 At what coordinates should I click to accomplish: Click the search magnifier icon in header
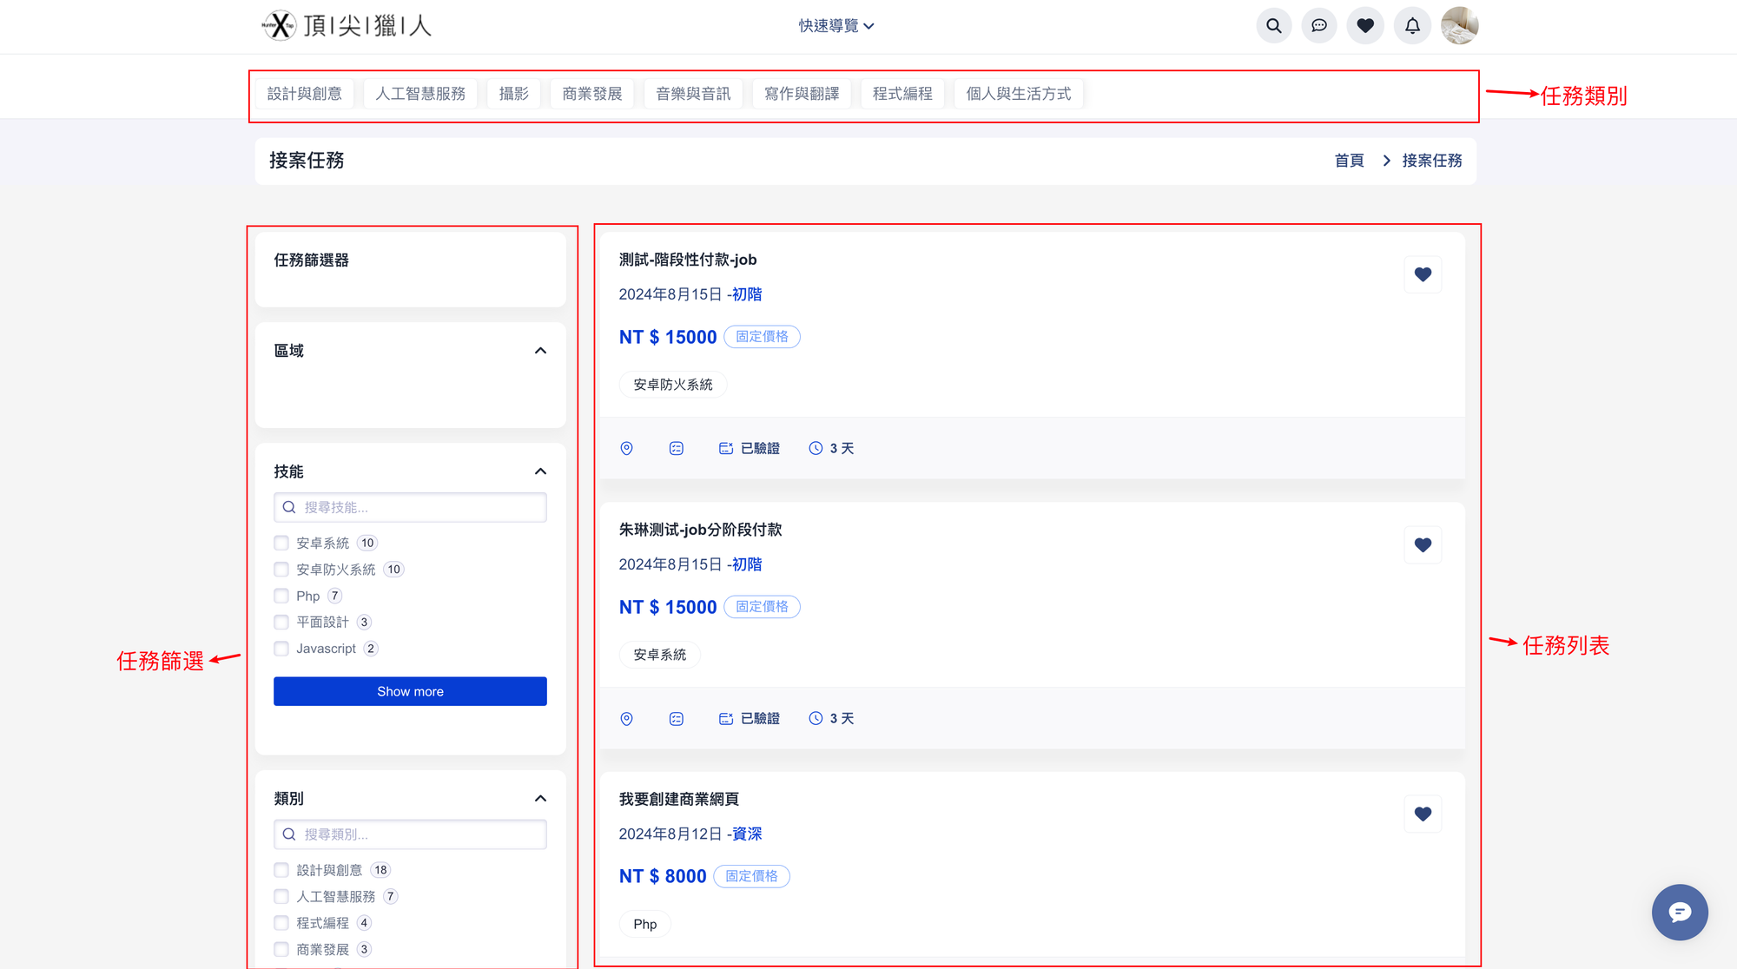[1273, 26]
